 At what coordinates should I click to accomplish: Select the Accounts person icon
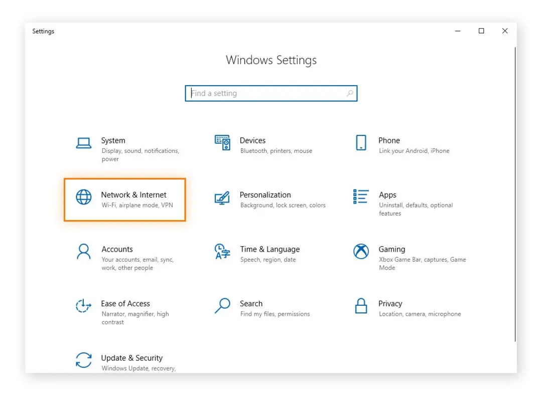coord(84,251)
